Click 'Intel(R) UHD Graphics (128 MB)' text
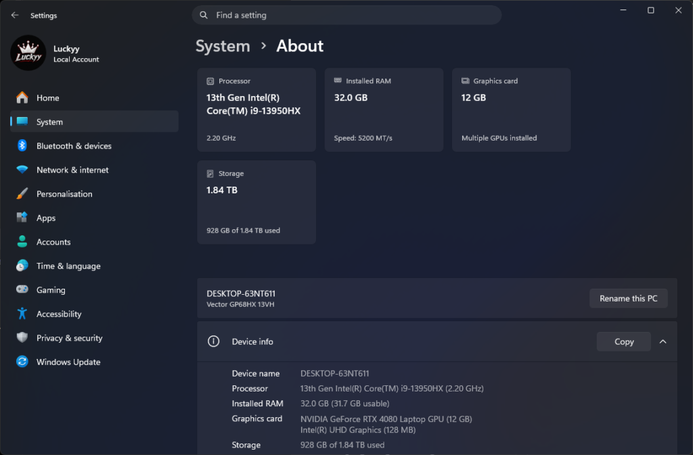This screenshot has width=693, height=455. 358,430
